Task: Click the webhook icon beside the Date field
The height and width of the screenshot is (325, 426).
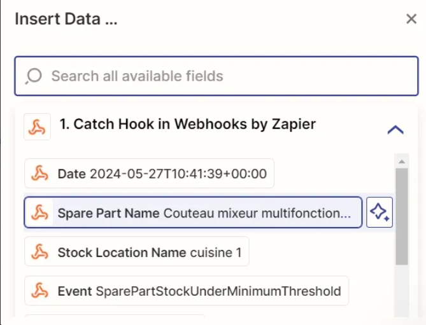Action: pyautogui.click(x=39, y=174)
